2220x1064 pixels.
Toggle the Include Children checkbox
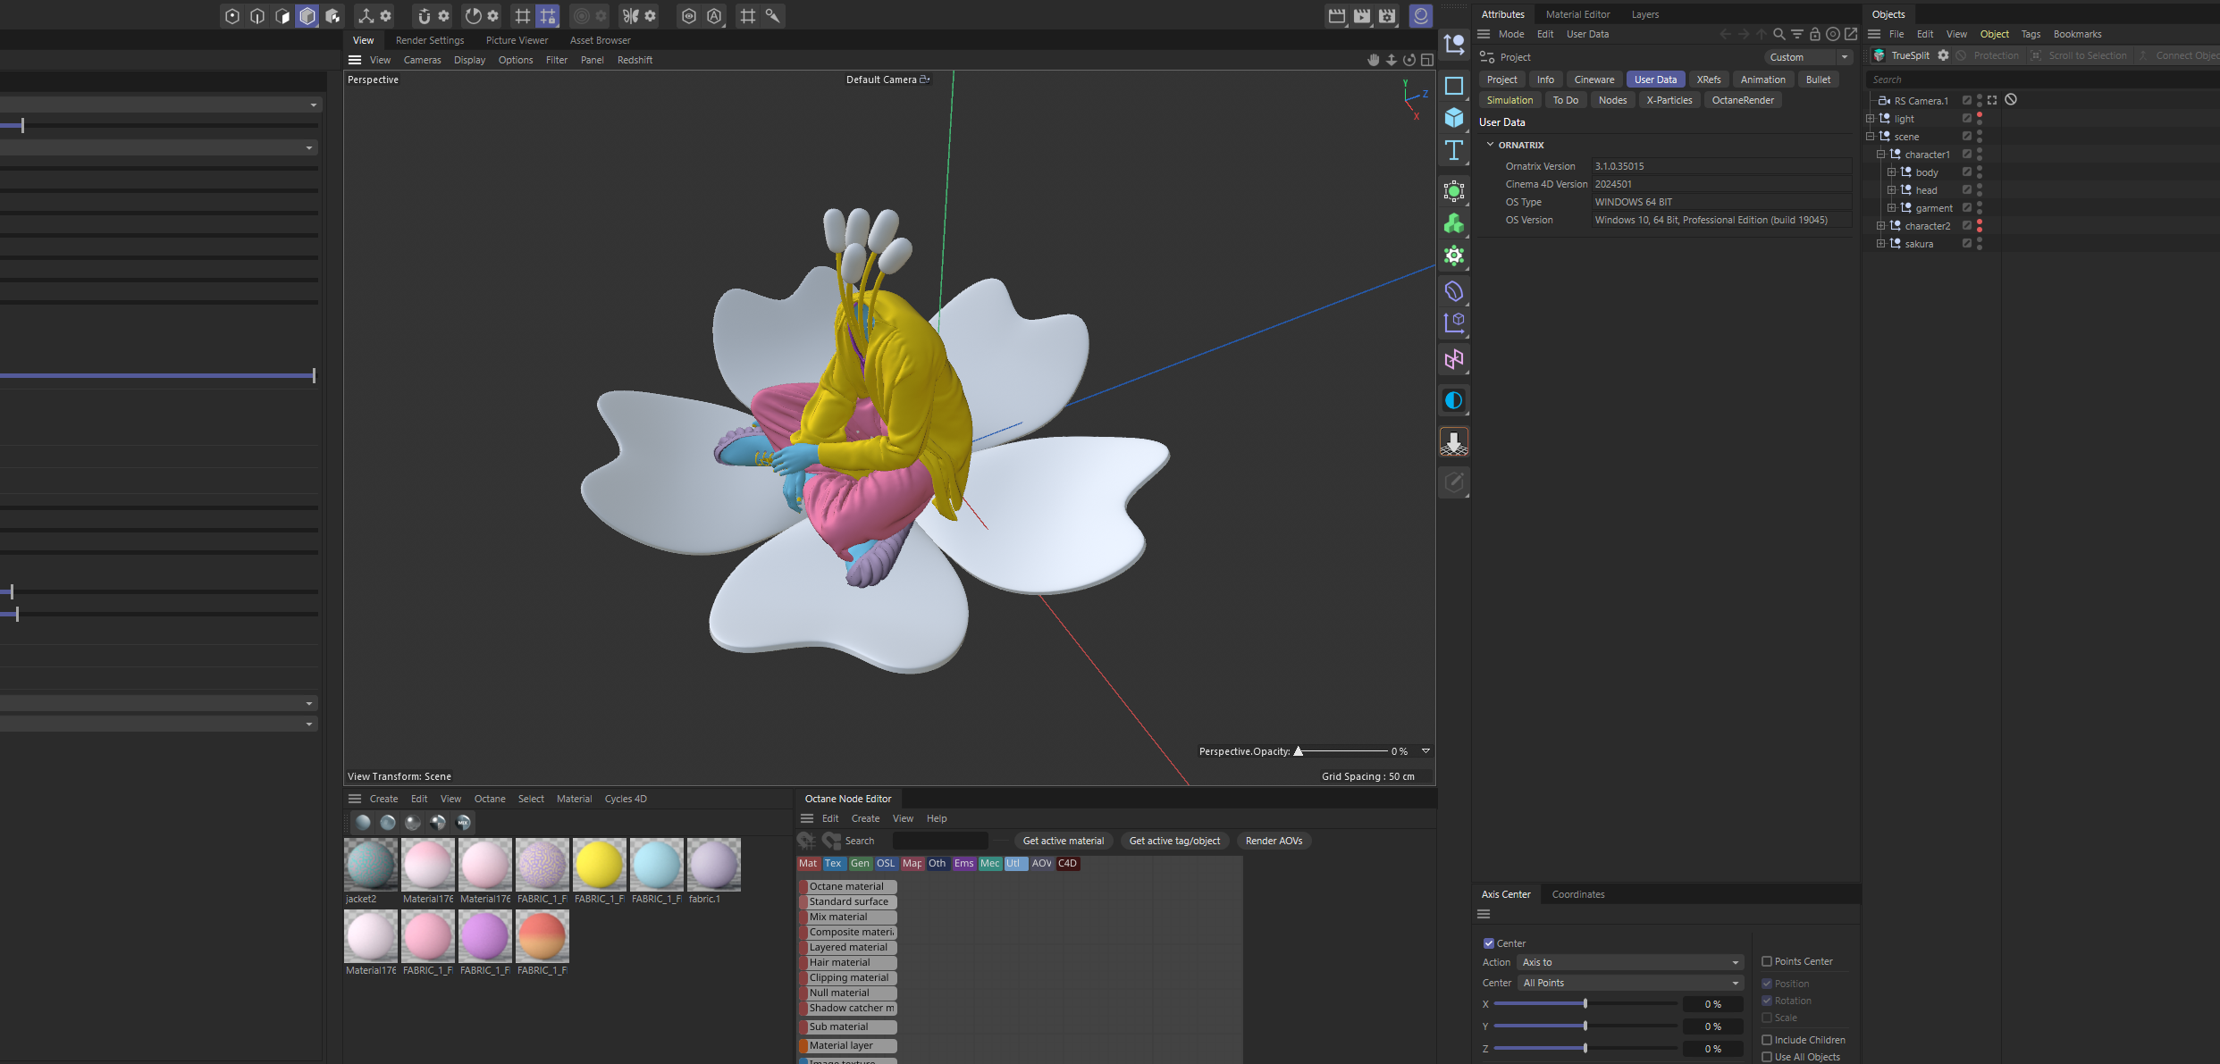tap(1767, 1040)
